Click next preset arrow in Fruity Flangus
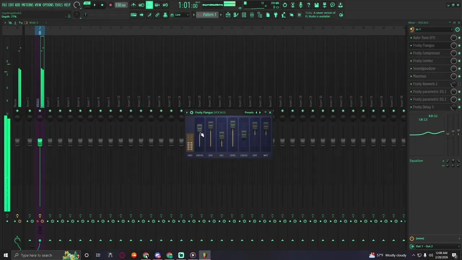This screenshot has width=462, height=260. [x=260, y=112]
